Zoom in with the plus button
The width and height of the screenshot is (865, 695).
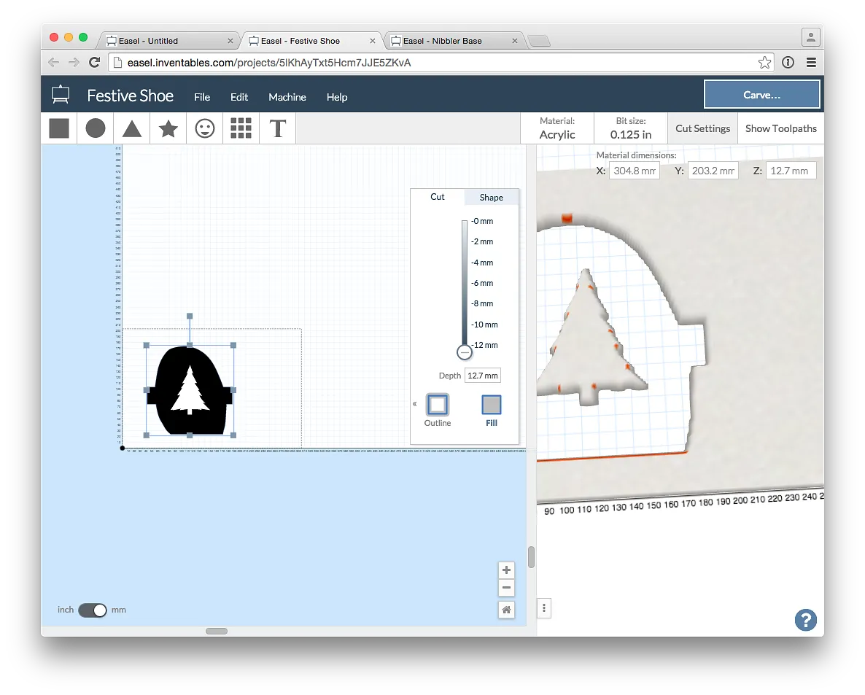tap(507, 570)
